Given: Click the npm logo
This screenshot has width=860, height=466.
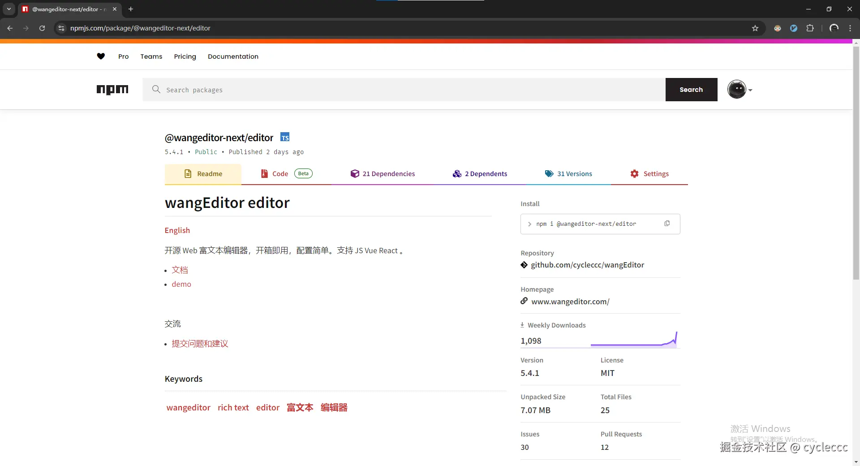Looking at the screenshot, I should click(112, 90).
